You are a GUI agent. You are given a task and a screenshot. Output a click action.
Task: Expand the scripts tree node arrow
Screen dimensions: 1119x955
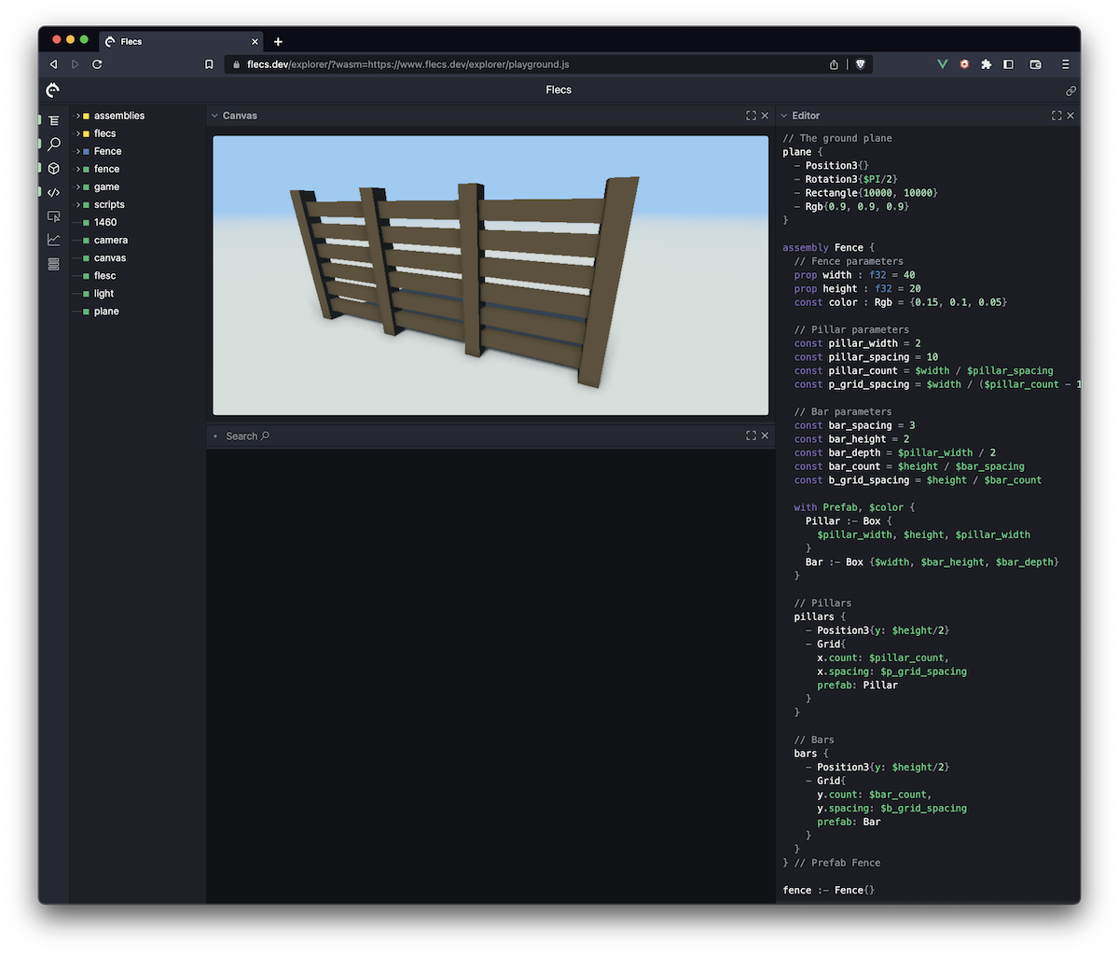78,204
